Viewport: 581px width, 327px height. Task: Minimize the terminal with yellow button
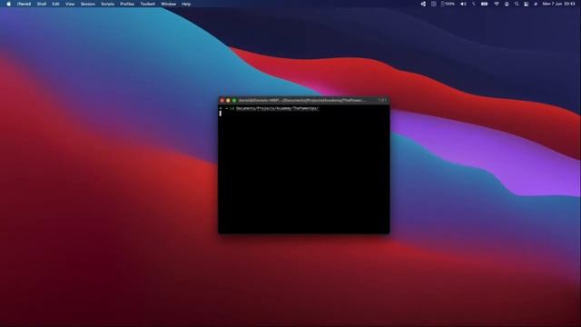coord(228,101)
